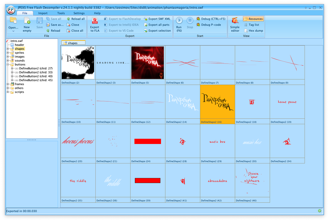This screenshot has width=329, height=221.
Task: Click the FFdec application logo
Action: pyautogui.click(x=11, y=10)
